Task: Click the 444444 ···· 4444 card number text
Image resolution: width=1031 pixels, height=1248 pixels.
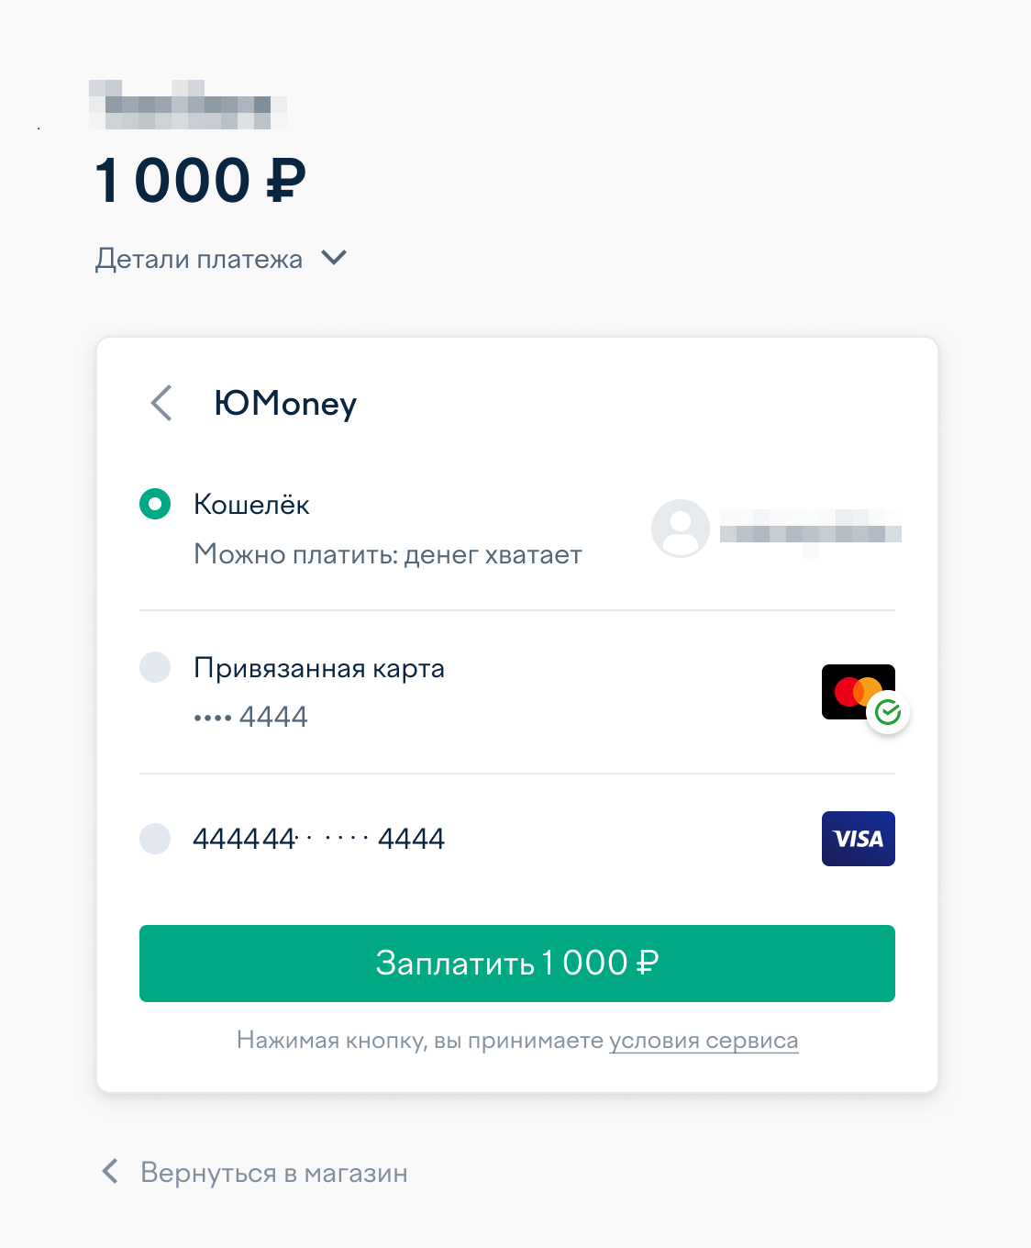Action: point(318,839)
